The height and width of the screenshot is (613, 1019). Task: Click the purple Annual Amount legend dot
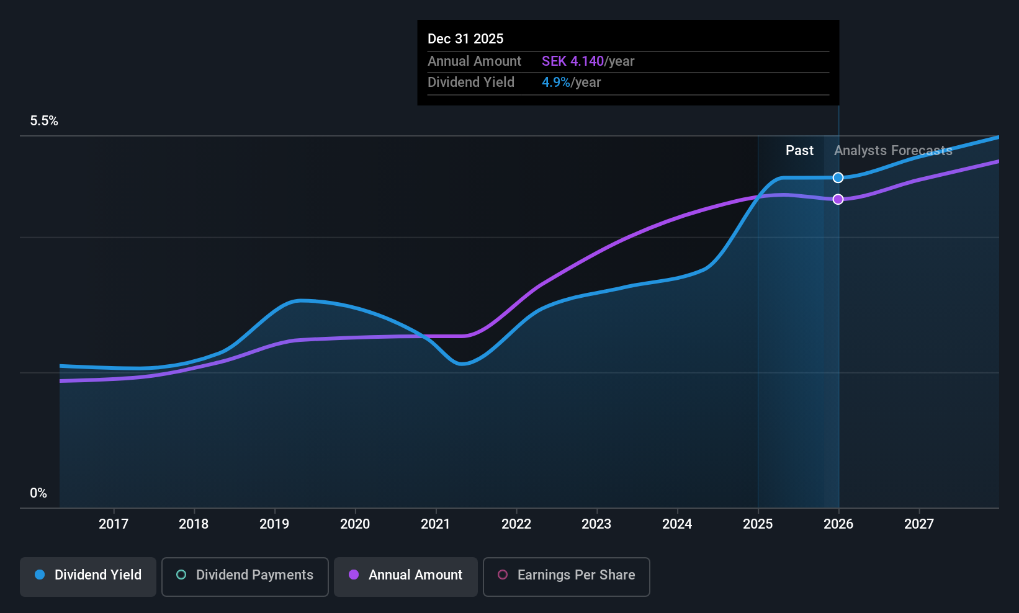354,575
